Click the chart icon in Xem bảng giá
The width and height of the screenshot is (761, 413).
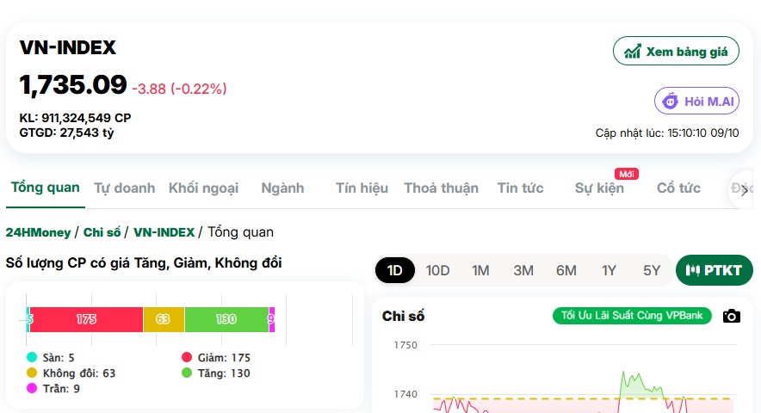[x=632, y=52]
